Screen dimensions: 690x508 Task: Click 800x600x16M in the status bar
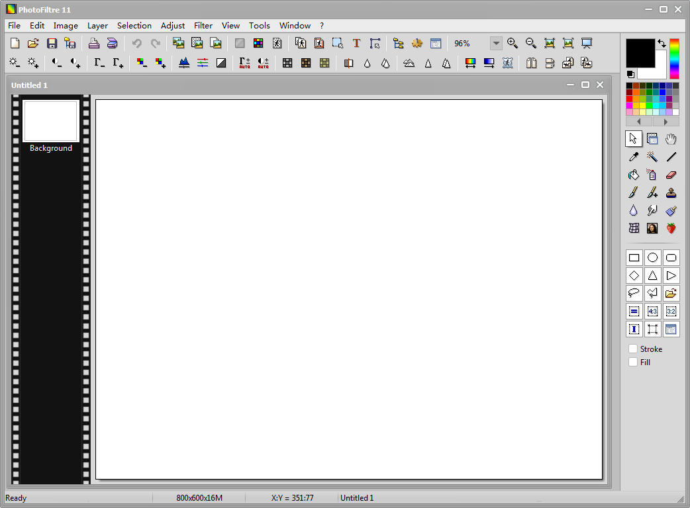[x=199, y=498]
